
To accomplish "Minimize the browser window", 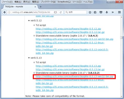I will point(109,2).
